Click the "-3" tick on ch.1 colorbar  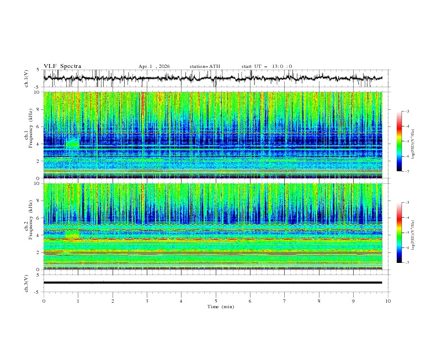pyautogui.click(x=407, y=111)
